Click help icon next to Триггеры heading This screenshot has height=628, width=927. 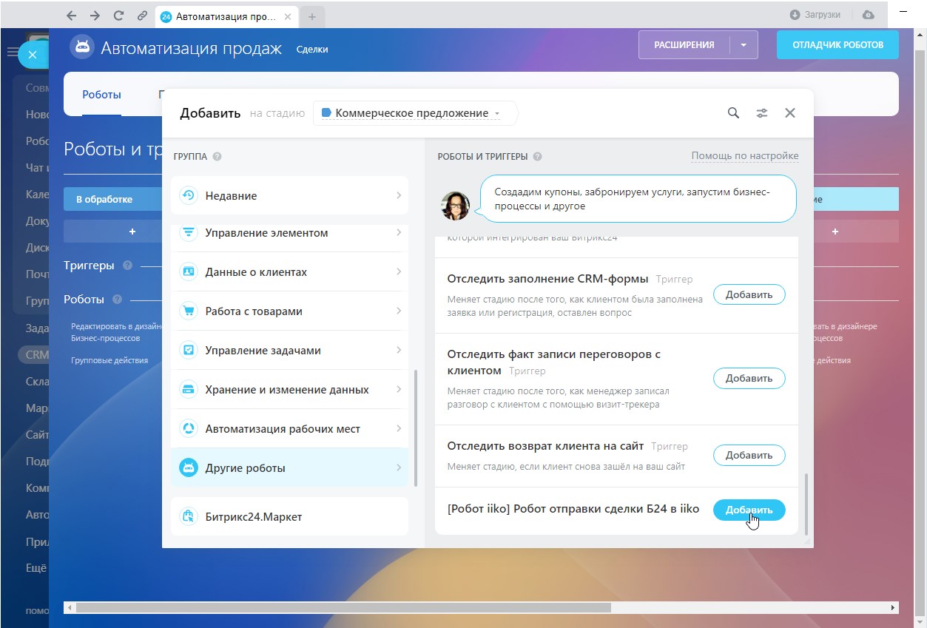click(127, 265)
